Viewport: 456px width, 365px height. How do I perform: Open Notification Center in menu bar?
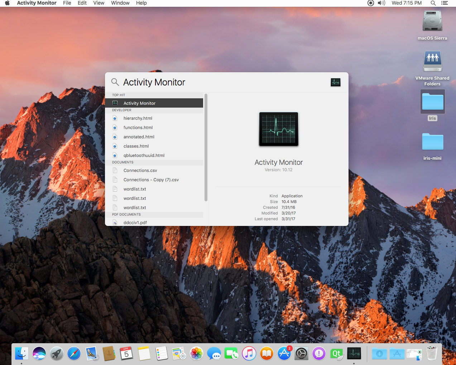(x=445, y=3)
